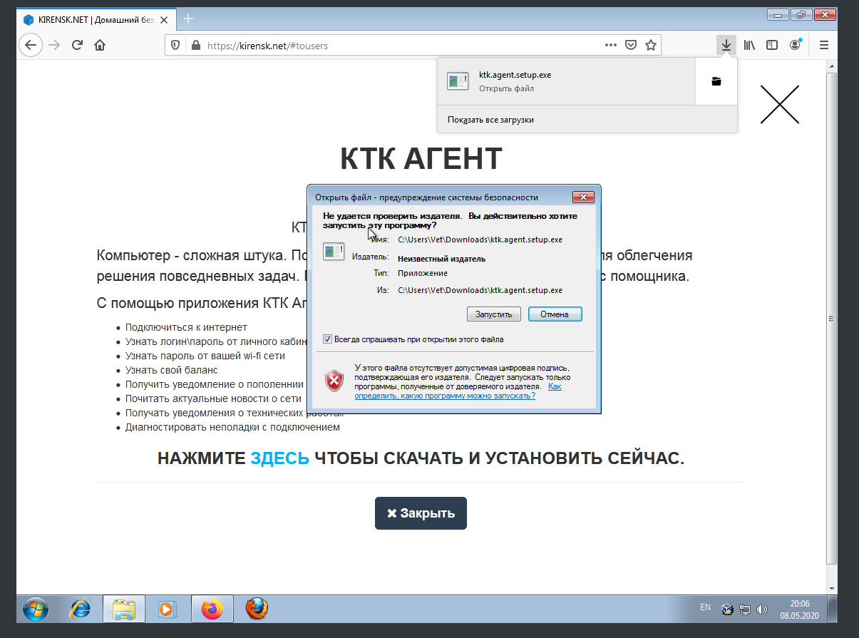
Task: Click the Закрыть button on page
Action: tap(421, 513)
